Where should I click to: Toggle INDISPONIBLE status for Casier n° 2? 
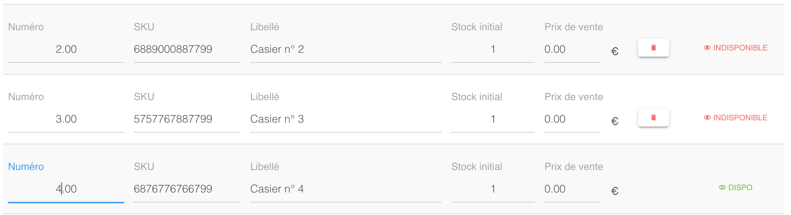[735, 48]
